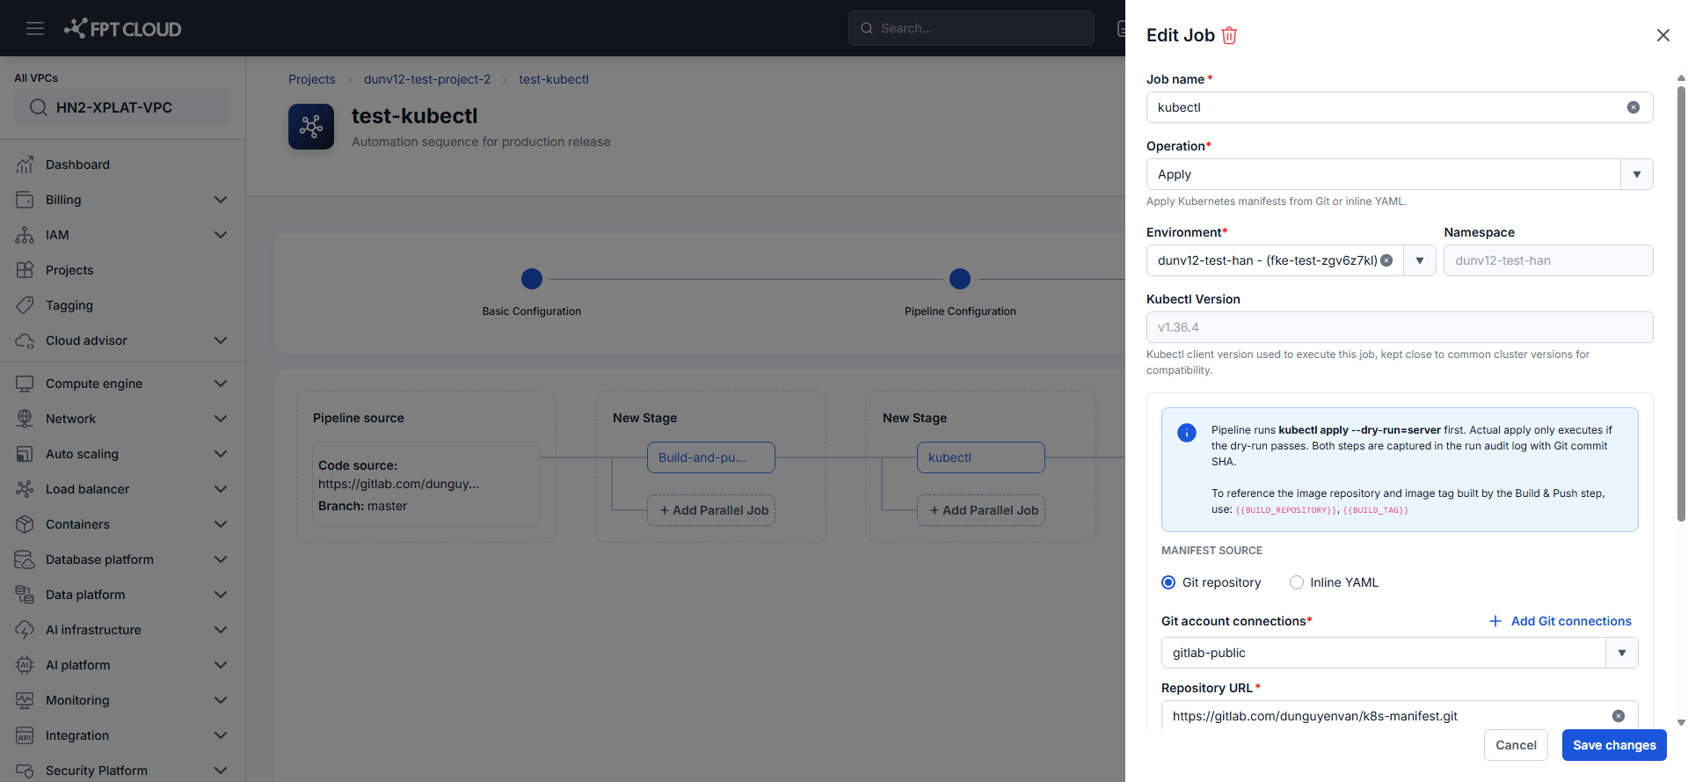Screen dimensions: 1688x782
Task: Click the Compute engine icon
Action: [25, 384]
